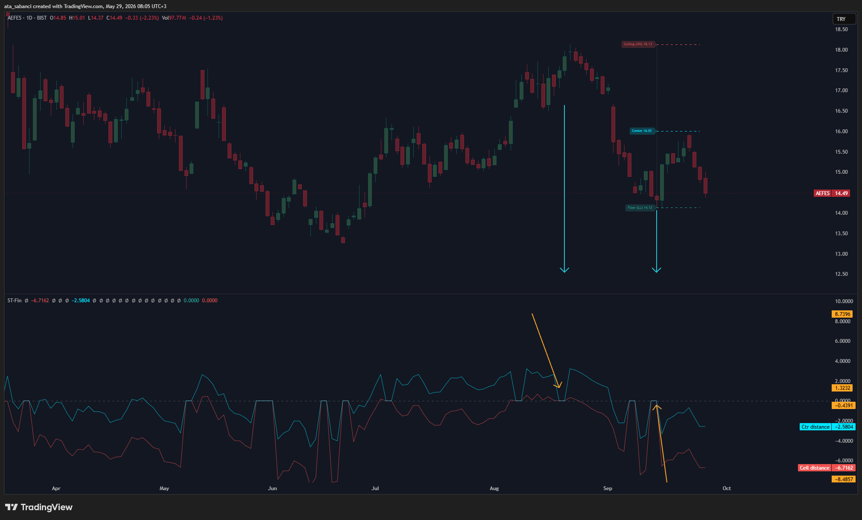
Task: Click the Oct label on the time axis
Action: point(727,488)
